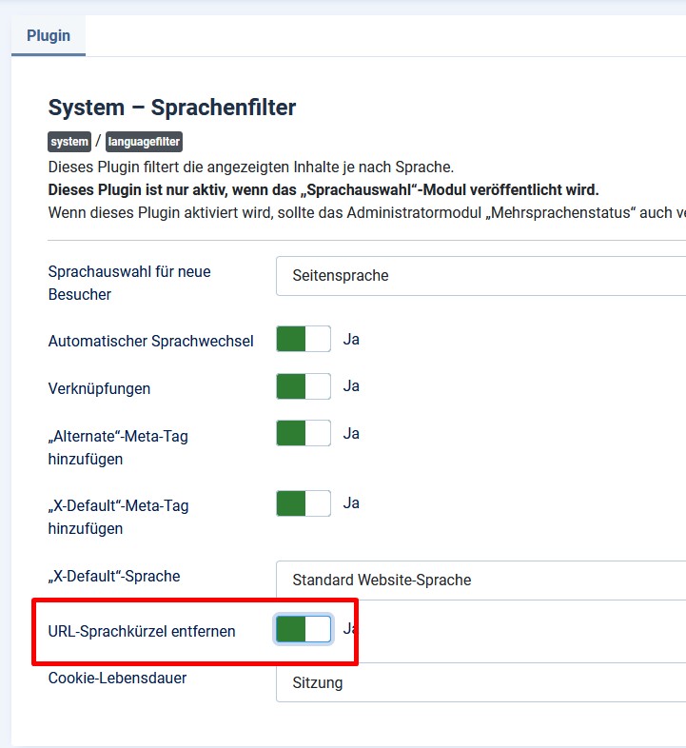
Task: Click the Automatischer Sprachwechsel label
Action: 150,341
